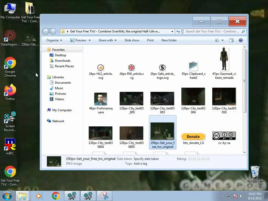
Task: Open Desktop in the navigation pane
Action: (60, 55)
